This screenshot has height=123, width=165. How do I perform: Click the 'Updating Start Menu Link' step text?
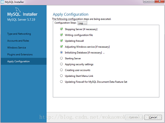click(x=79, y=76)
